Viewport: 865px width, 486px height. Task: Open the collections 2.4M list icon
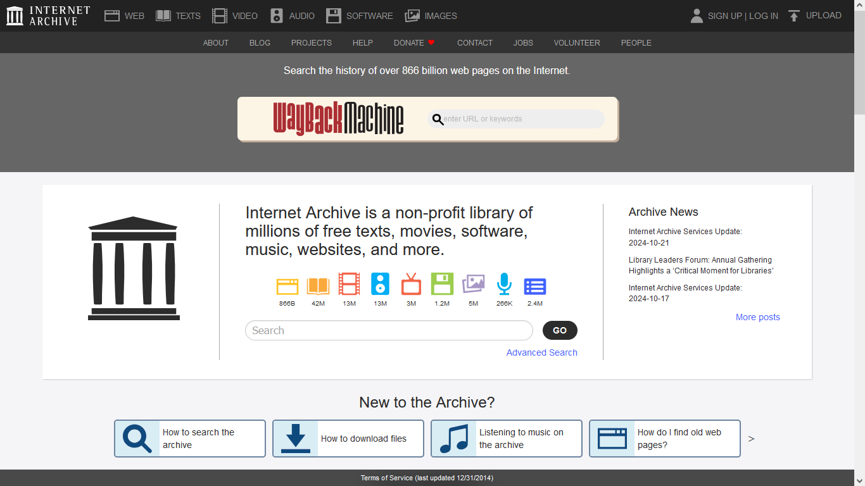tap(535, 287)
